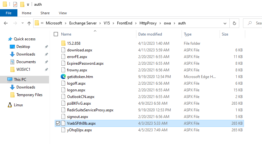
Task: Select the logon.aspx file icon
Action: [63, 90]
